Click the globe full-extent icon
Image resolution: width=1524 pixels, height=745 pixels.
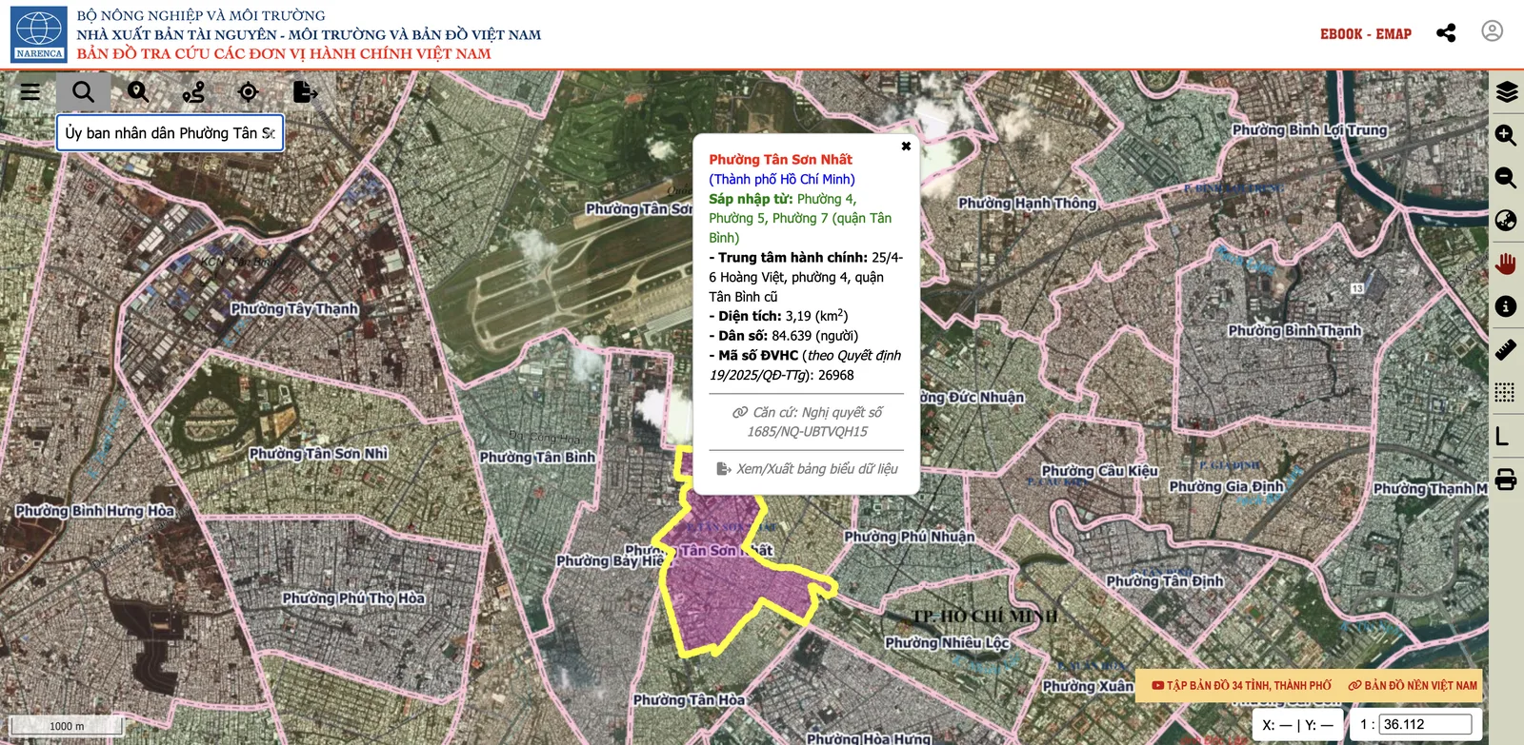pyautogui.click(x=1506, y=221)
